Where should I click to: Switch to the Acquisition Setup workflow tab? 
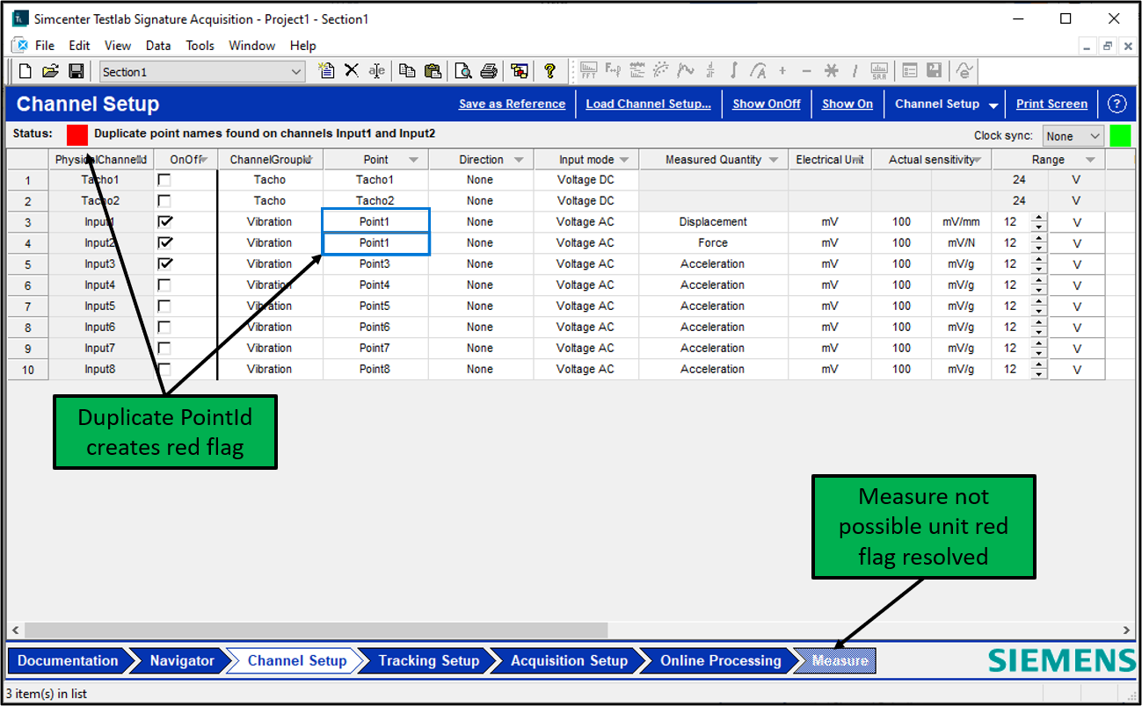[x=569, y=661]
